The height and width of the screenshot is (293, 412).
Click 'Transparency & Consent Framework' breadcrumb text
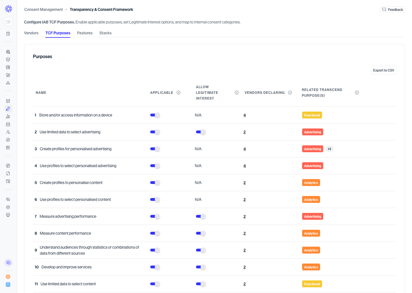pos(101,9)
